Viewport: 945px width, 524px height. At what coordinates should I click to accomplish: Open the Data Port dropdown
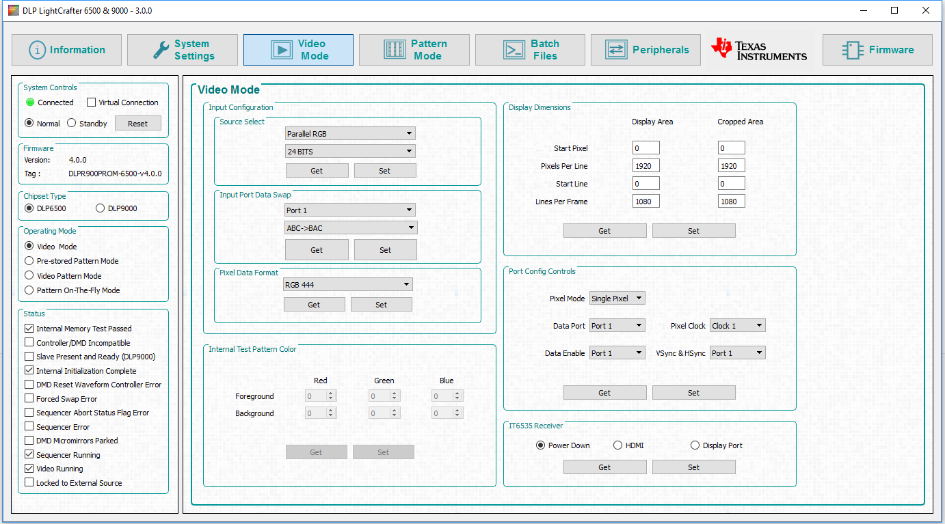617,326
